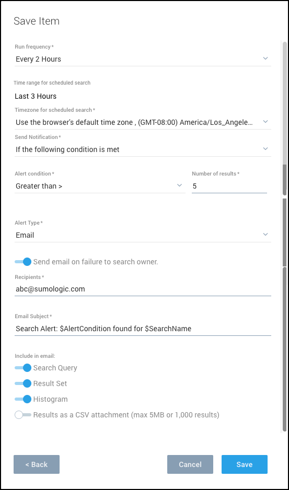
Task: Enable Results as a CSV attachment
Action: pos(23,415)
